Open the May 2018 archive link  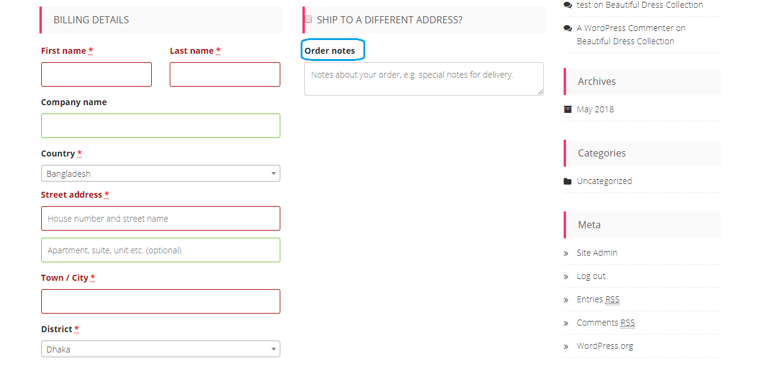click(594, 109)
